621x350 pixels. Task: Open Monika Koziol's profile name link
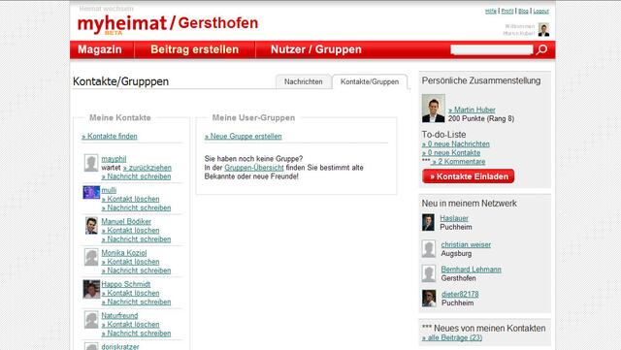point(124,253)
